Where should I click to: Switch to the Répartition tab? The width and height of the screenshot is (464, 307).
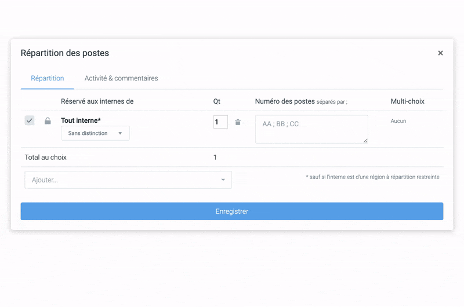48,78
